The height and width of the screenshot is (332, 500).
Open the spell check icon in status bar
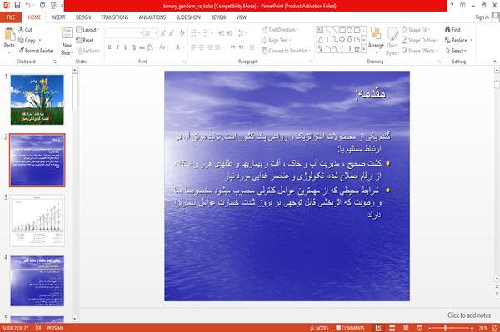click(x=38, y=328)
